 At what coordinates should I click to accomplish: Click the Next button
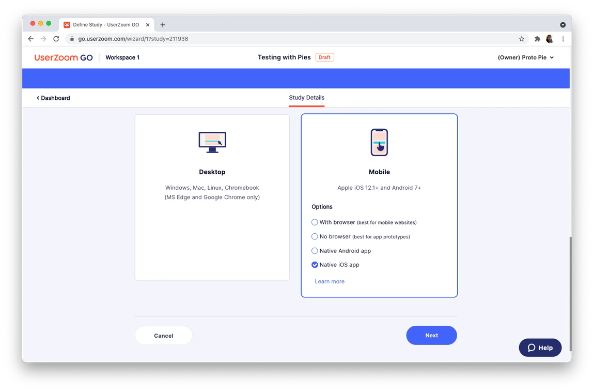coord(431,335)
